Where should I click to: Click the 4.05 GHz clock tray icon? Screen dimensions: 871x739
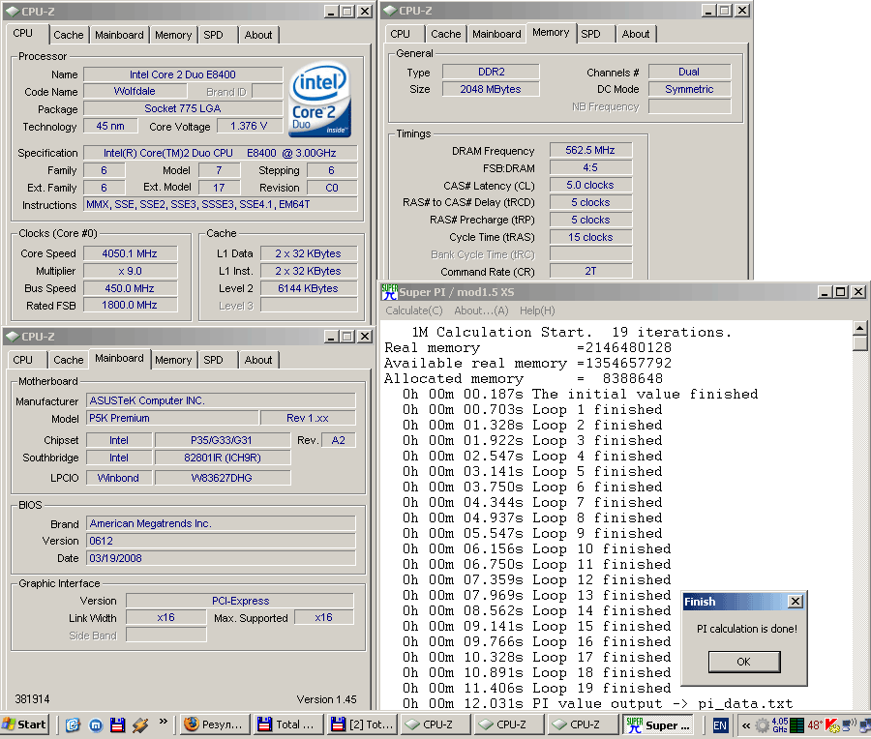(x=779, y=725)
